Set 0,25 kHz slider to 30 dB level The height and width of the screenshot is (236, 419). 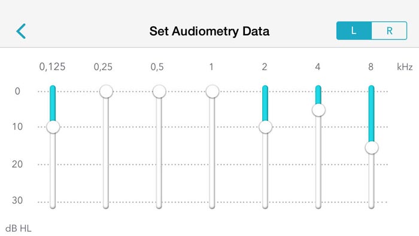tap(106, 202)
